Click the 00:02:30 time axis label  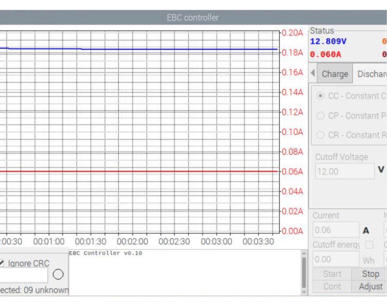click(174, 241)
